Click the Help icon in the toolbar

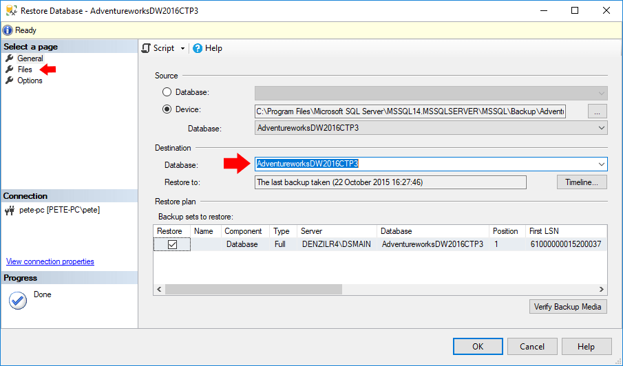pos(198,48)
